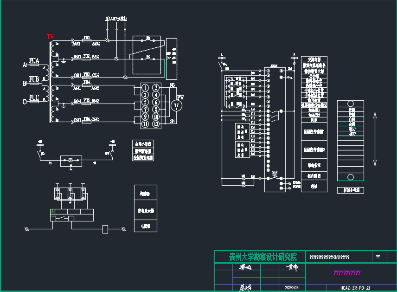Click wire label A641
Viewport: 397px width, 292px height.
coord(77,89)
